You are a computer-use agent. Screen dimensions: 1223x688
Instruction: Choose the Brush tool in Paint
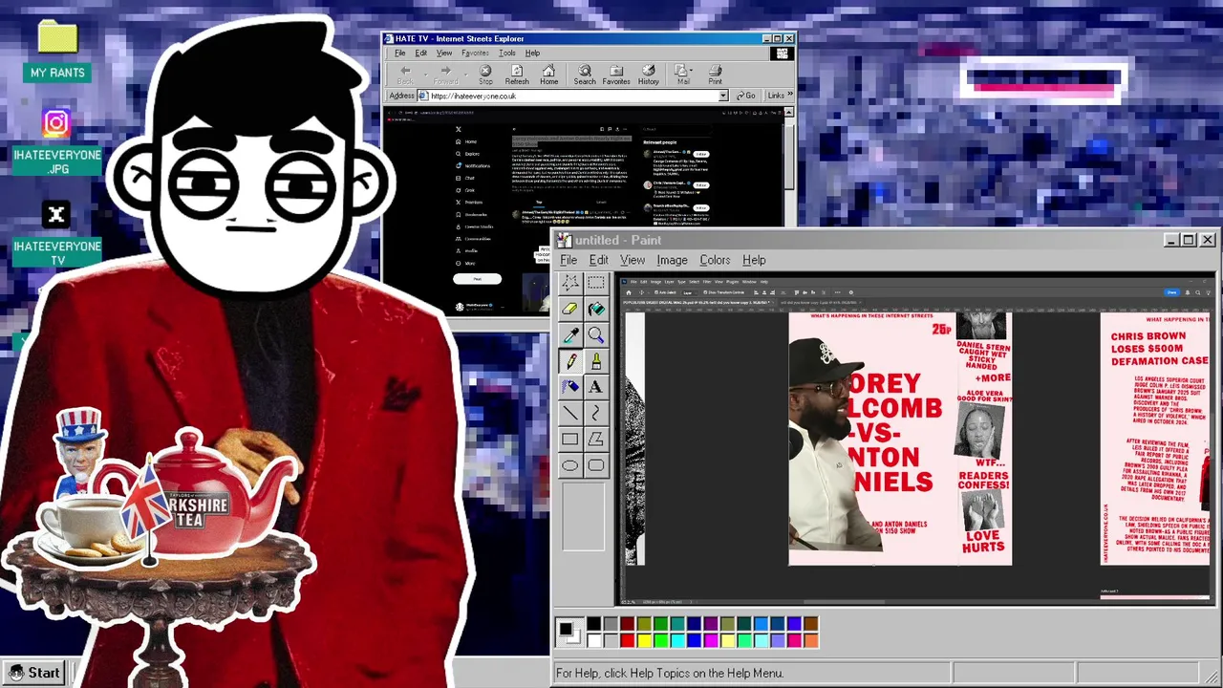(x=595, y=360)
